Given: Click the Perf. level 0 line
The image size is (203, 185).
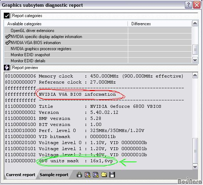Looking at the screenshot, I should 74,131.
